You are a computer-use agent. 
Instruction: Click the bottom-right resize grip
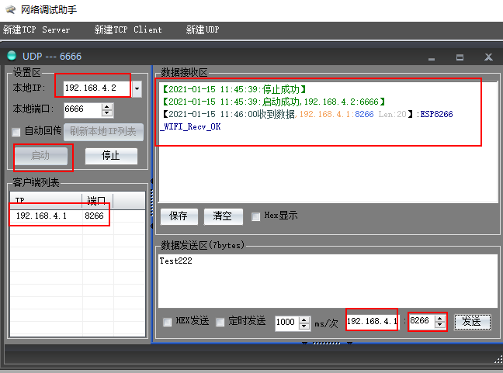(498, 360)
